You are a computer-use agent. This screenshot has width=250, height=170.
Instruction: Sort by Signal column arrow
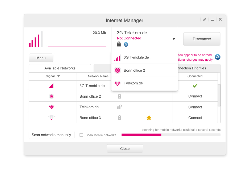click(x=59, y=76)
